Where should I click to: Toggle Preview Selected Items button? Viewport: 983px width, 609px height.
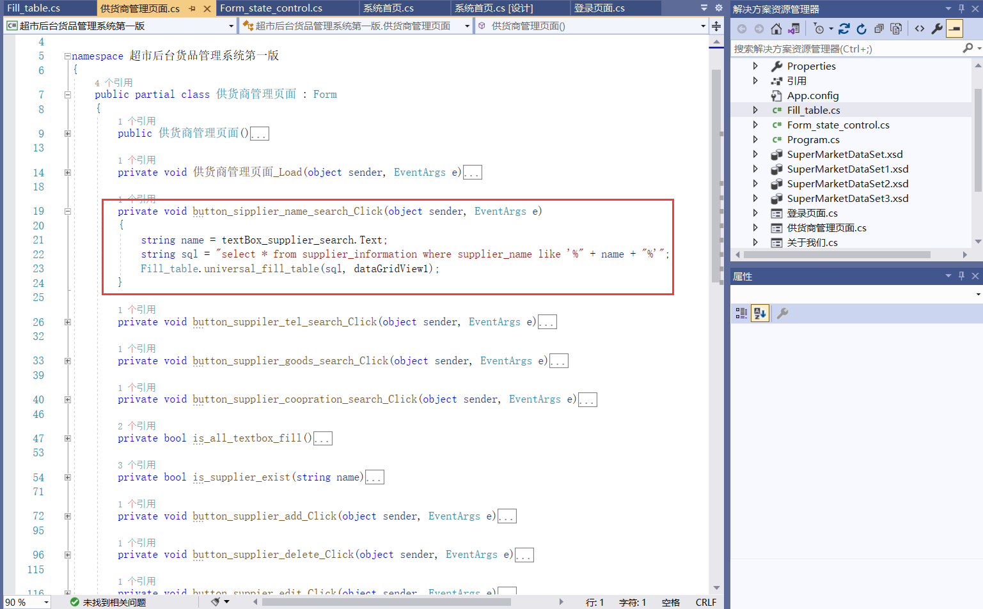coord(955,29)
